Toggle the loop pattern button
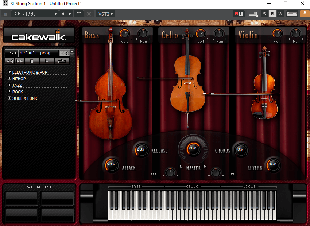This screenshot has width=310, height=226. click(x=62, y=61)
